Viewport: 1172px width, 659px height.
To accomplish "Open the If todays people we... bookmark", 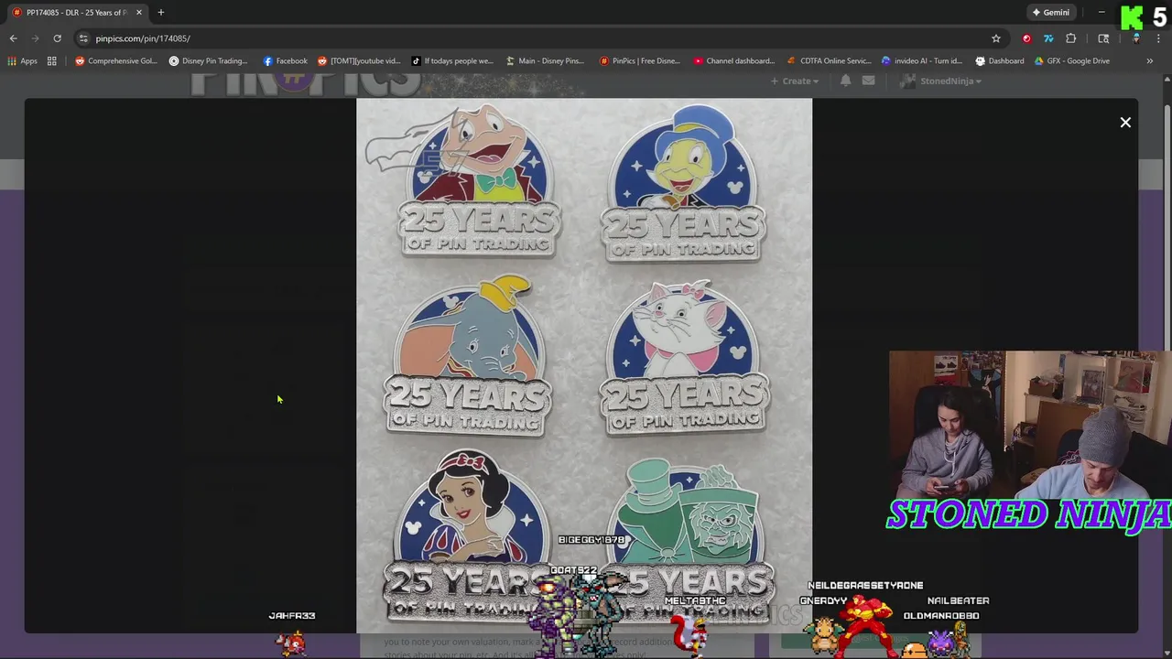I will coord(452,61).
